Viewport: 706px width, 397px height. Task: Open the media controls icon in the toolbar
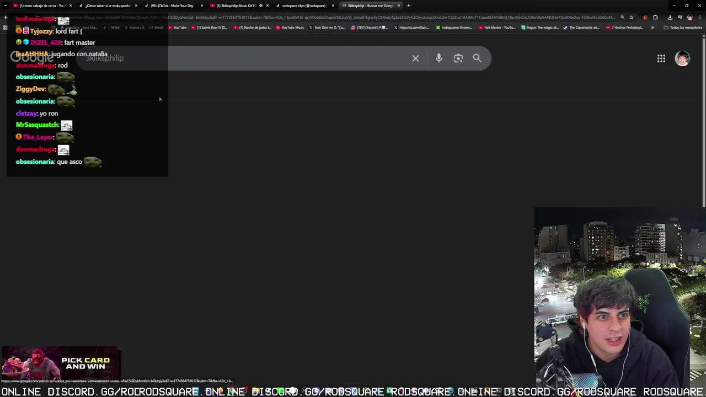coord(680,18)
